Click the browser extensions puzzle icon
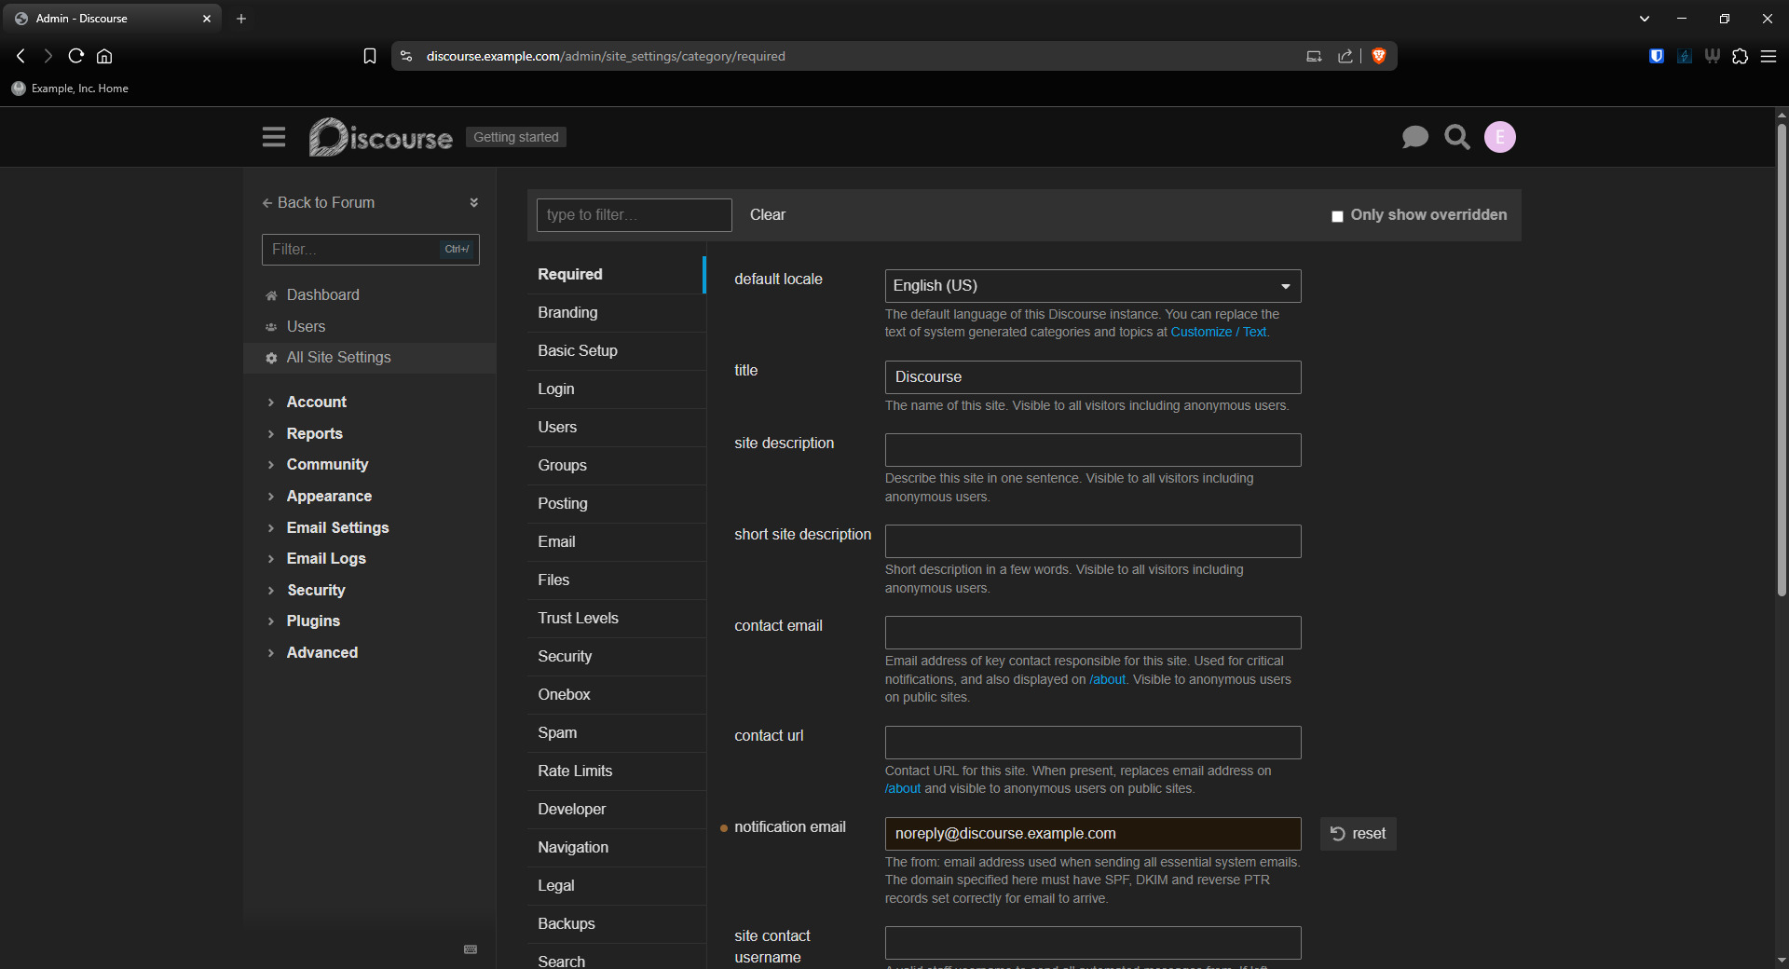The height and width of the screenshot is (969, 1789). click(1740, 56)
